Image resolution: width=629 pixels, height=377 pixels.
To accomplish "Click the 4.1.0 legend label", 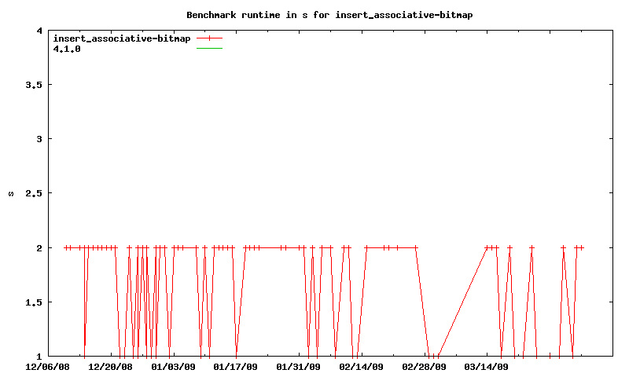I will pyautogui.click(x=67, y=49).
